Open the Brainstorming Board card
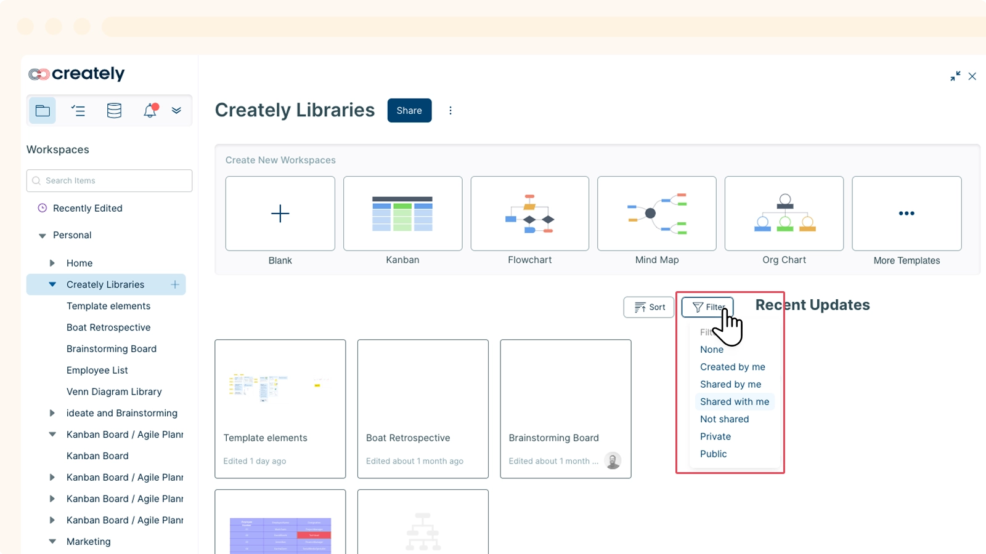 (566, 409)
